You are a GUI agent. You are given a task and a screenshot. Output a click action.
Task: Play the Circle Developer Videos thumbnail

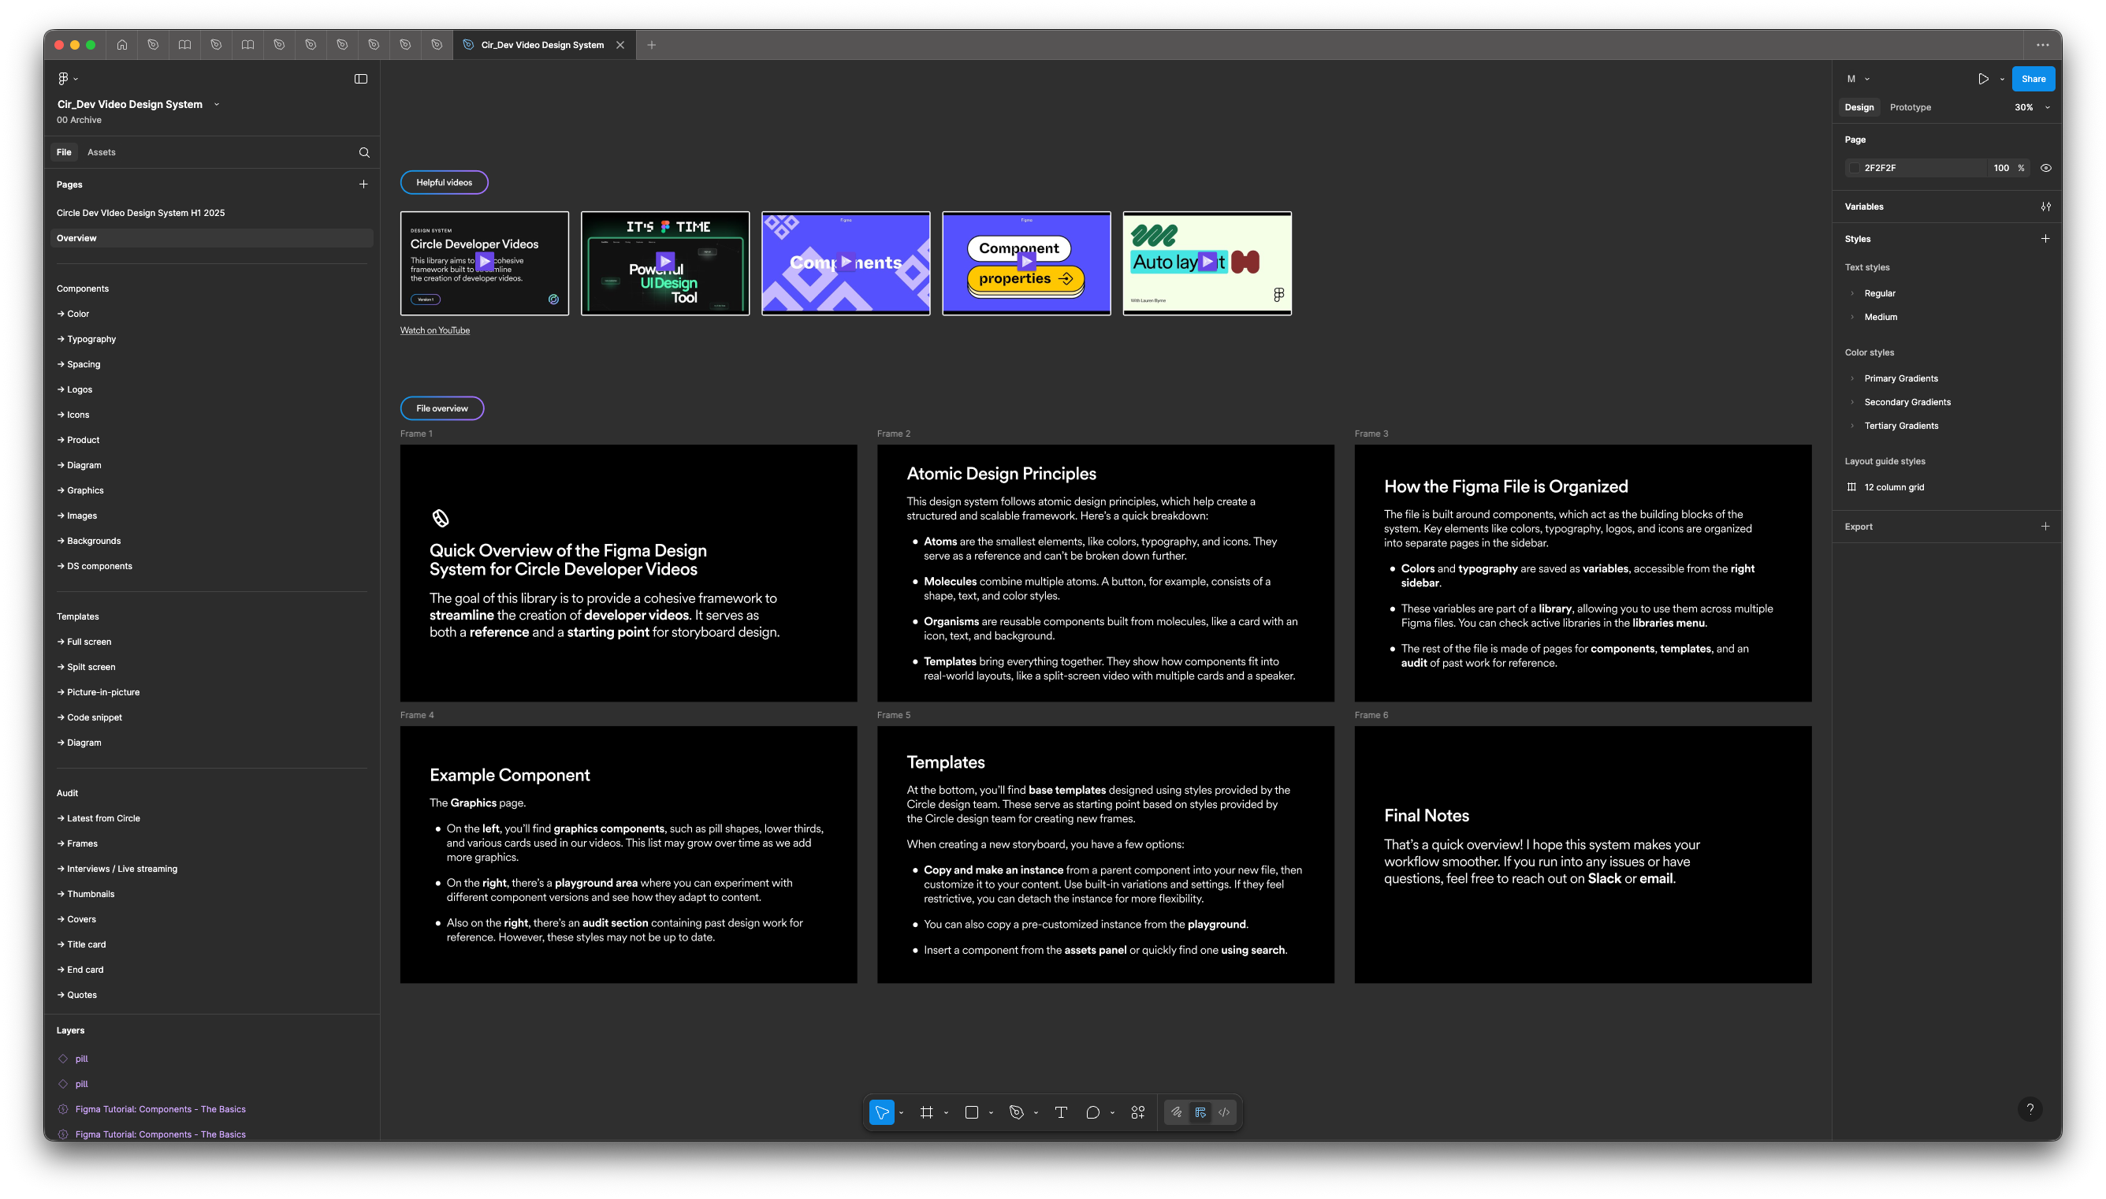pos(484,263)
